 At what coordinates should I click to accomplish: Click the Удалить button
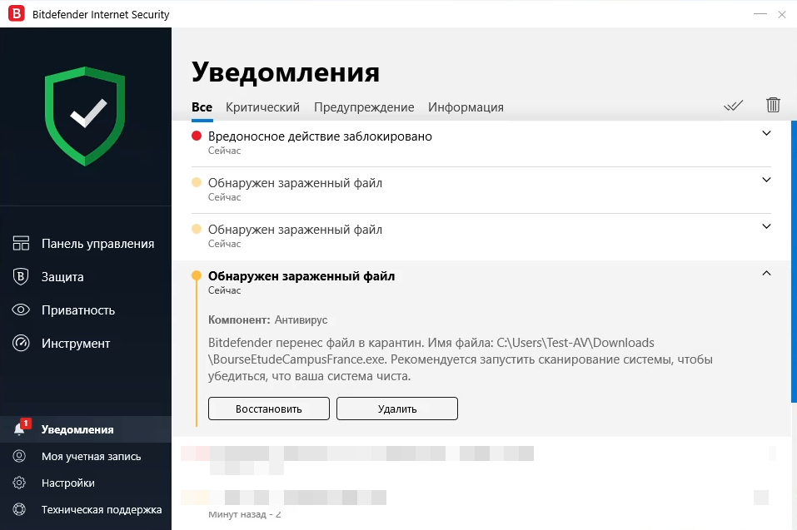click(x=397, y=409)
